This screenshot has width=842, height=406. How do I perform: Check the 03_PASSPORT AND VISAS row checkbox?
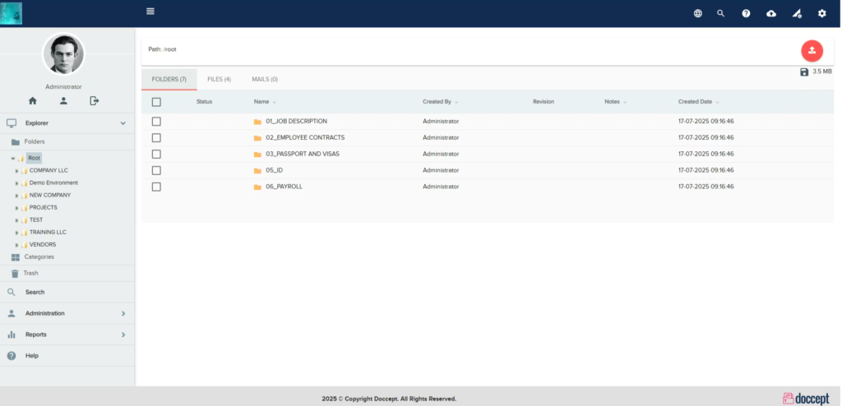pyautogui.click(x=156, y=155)
